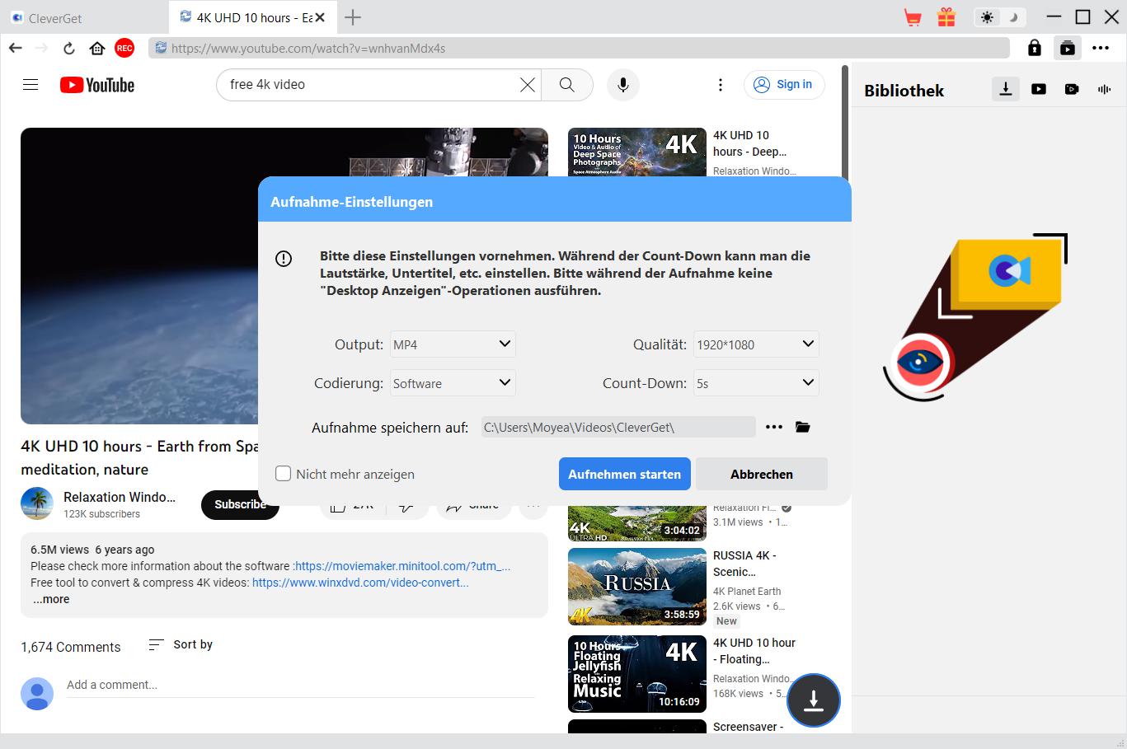Open the downloads tab in Bibliothek
1127x749 pixels.
(x=1005, y=89)
